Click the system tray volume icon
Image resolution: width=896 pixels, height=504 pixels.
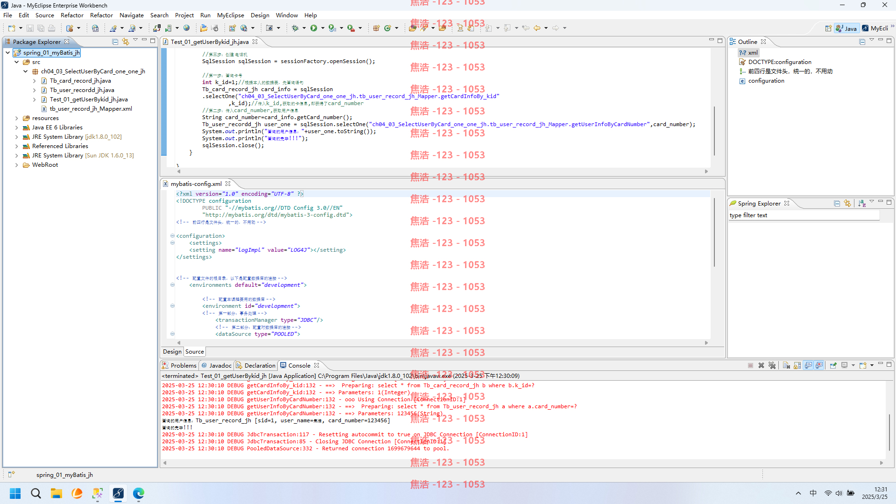tap(839, 493)
